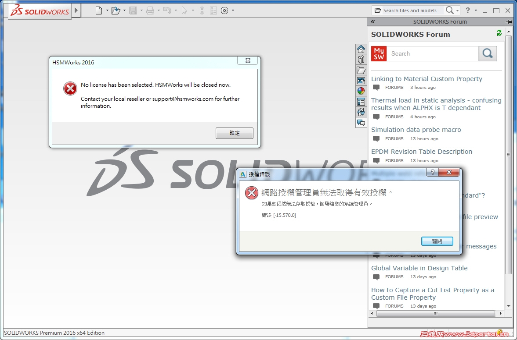Open 'EPDM Revision Table Description' post
The width and height of the screenshot is (517, 340).
[x=422, y=152]
